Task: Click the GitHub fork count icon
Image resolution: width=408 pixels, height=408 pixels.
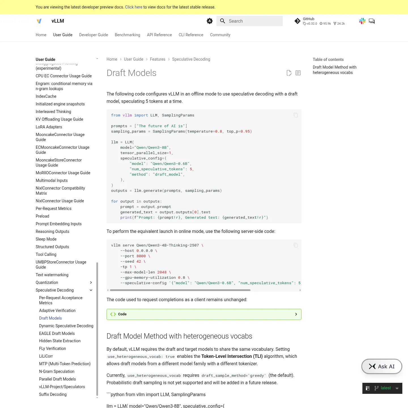Action: [335, 24]
